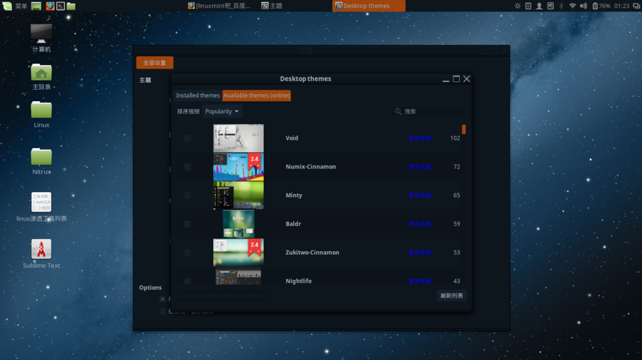Open the terminal launcher in panel
This screenshot has width=642, height=360.
[x=60, y=6]
